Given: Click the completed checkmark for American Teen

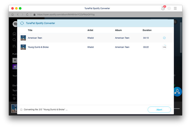Looking at the screenshot, I should point(164,38).
